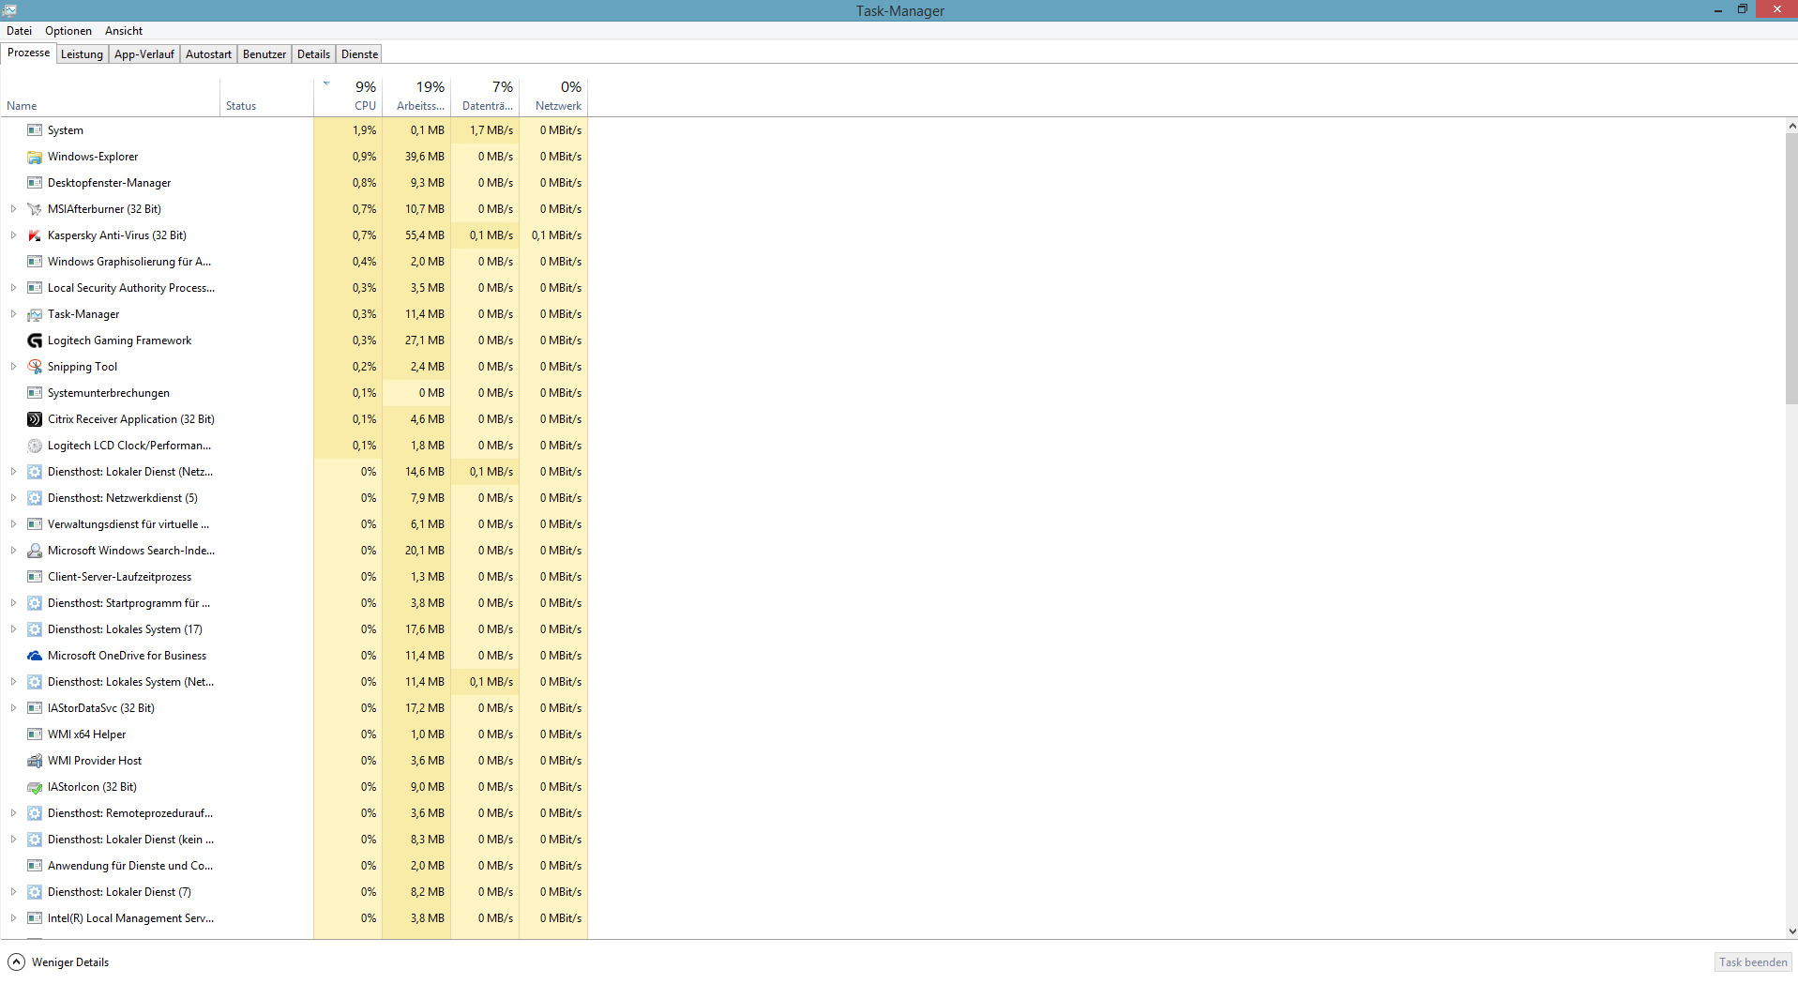Click the scrollbar up arrow
The image size is (1798, 984).
[x=1791, y=126]
